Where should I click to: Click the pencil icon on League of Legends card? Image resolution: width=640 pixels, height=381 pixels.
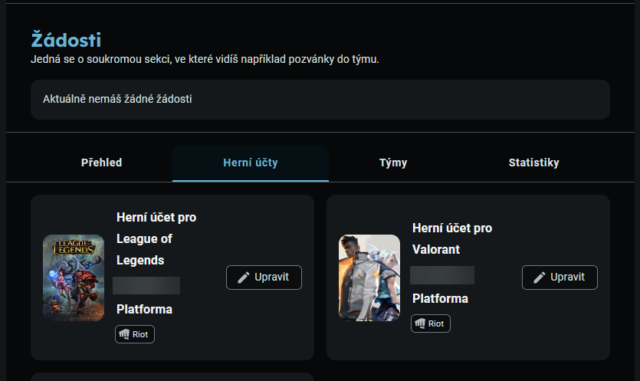click(244, 278)
